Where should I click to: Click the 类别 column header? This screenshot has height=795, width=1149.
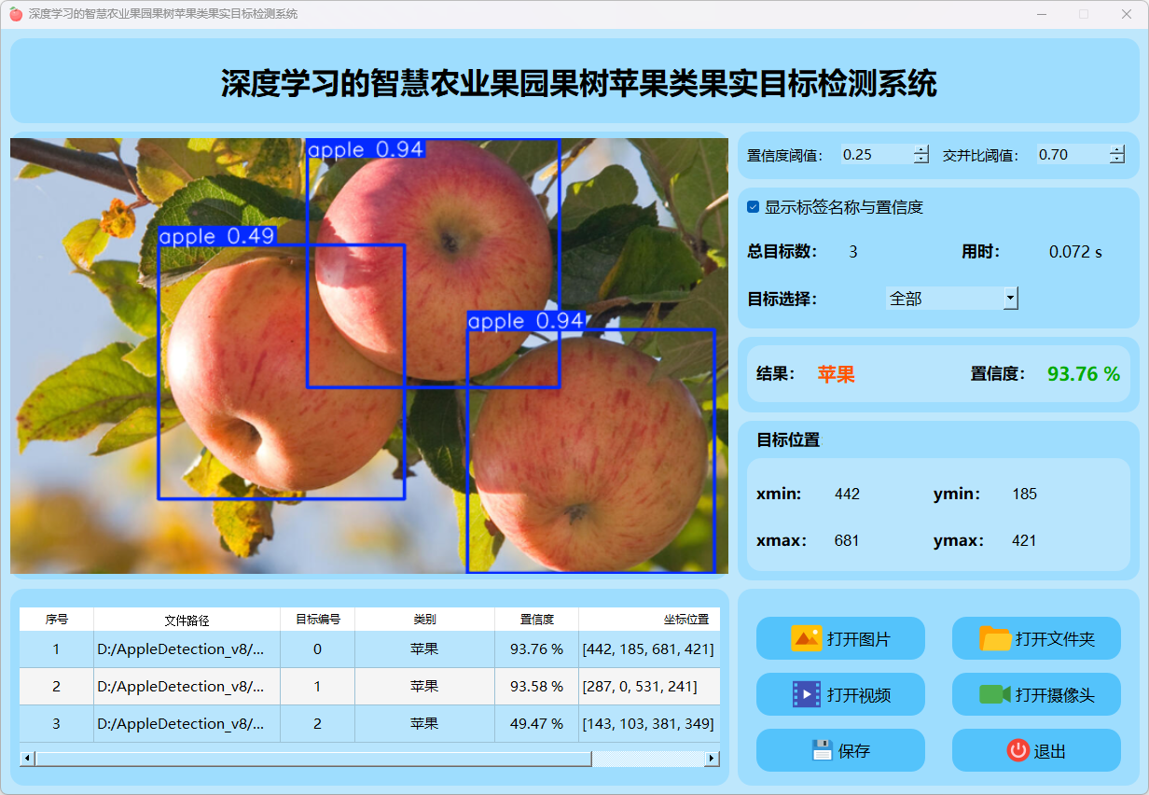pos(425,619)
